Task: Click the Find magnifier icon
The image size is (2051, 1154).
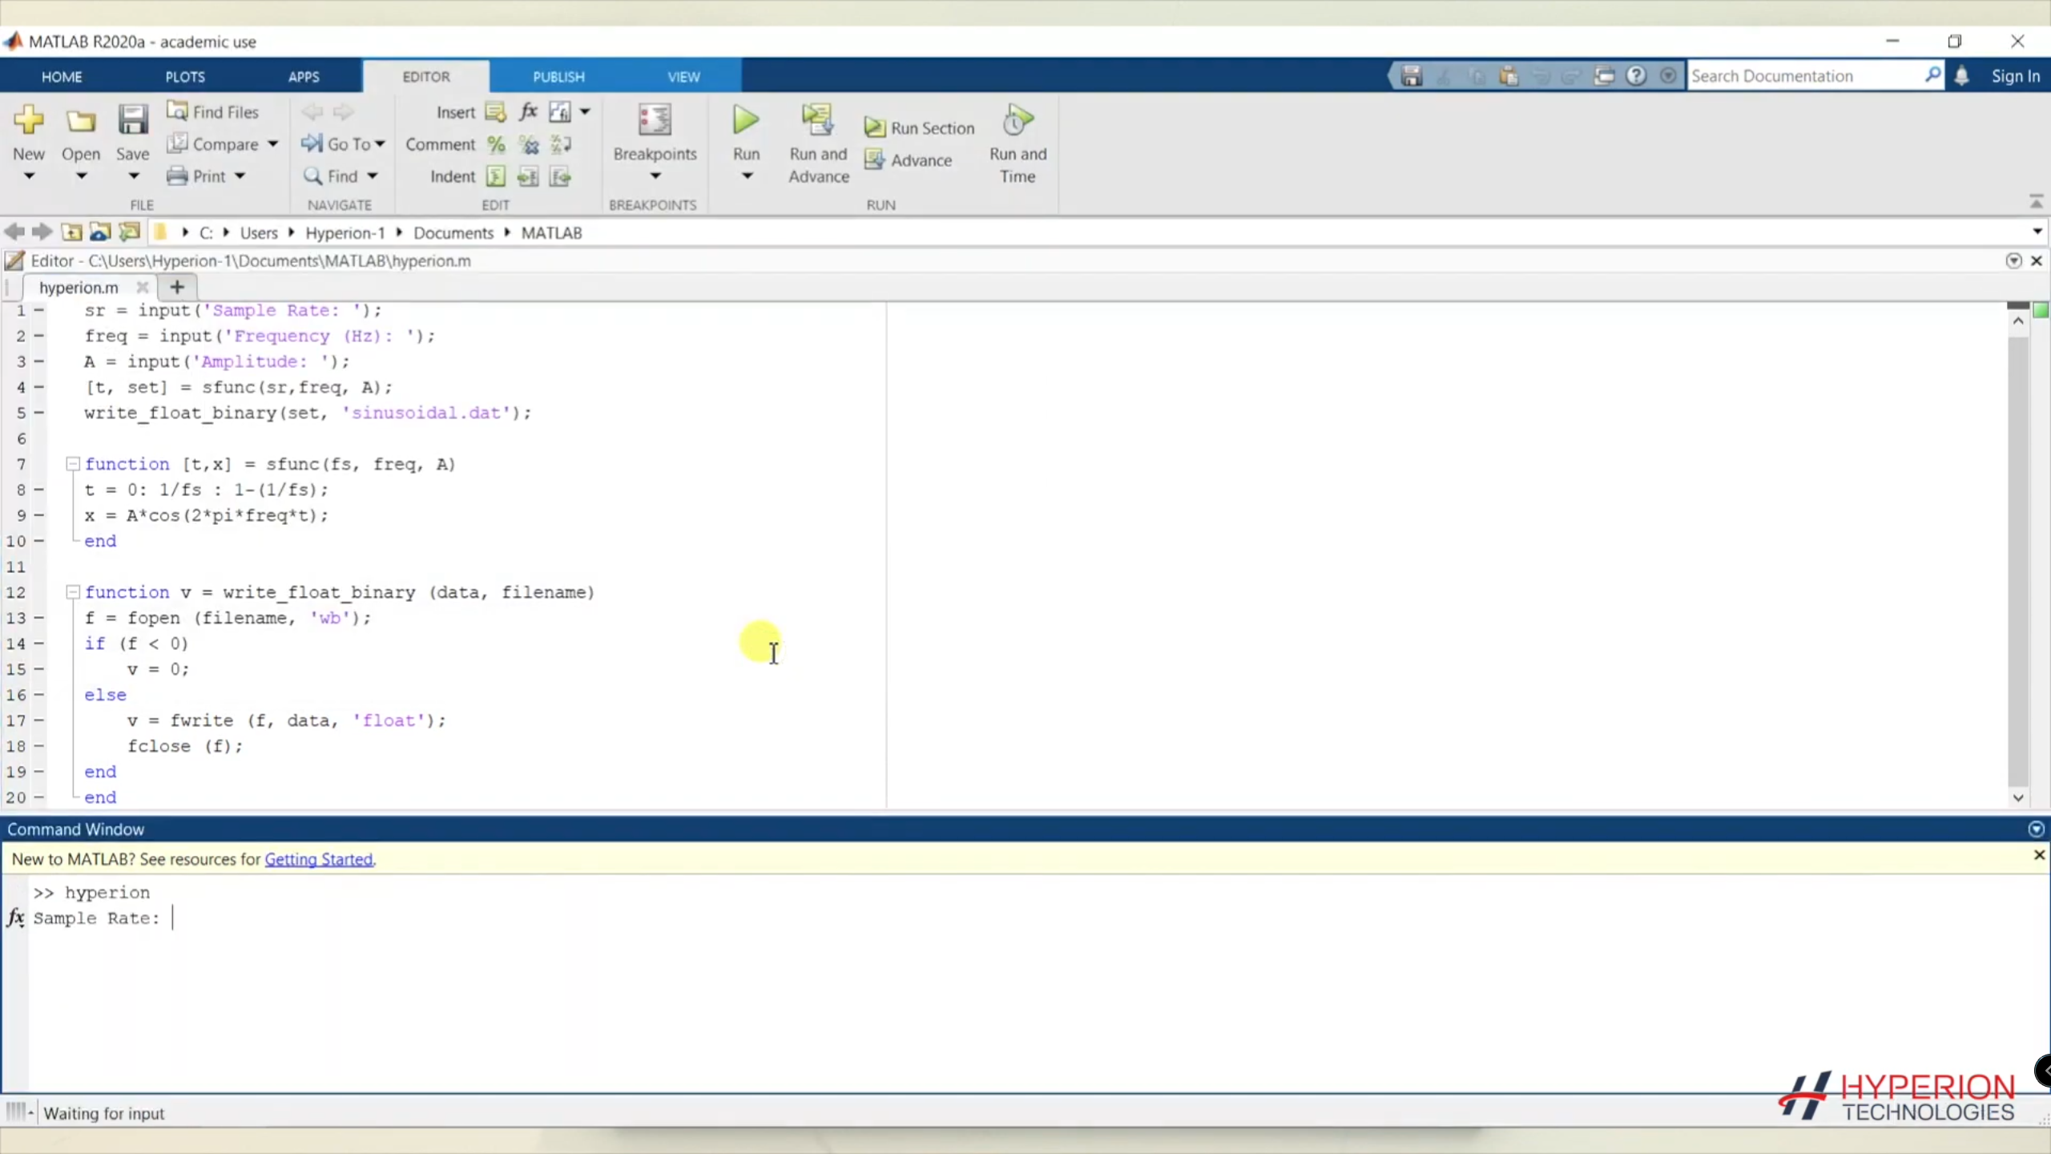Action: pyautogui.click(x=312, y=176)
